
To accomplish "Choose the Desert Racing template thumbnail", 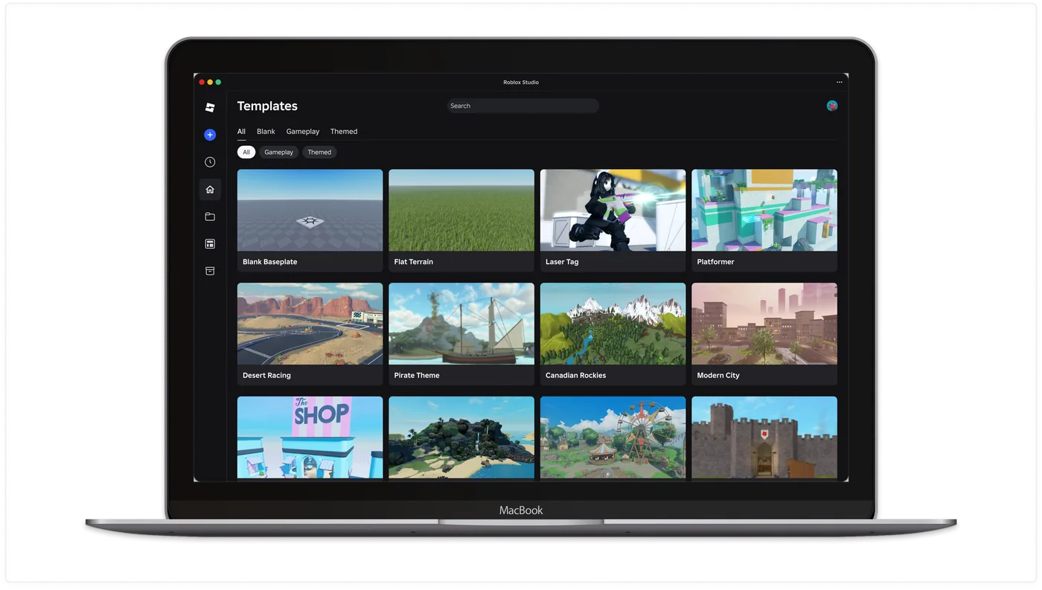I will [310, 324].
